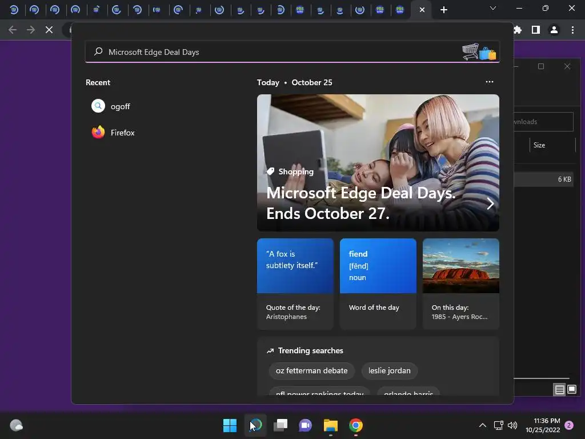The height and width of the screenshot is (439, 585).
Task: Open Chrome's tab search chevron
Action: [x=493, y=8]
